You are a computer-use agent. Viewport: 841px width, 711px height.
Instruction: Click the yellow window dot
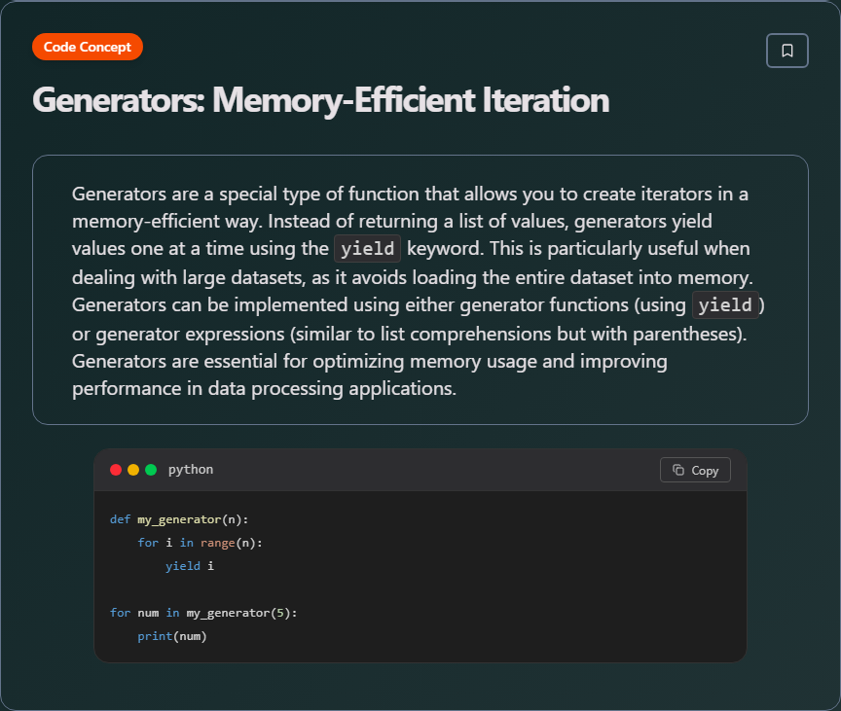133,470
